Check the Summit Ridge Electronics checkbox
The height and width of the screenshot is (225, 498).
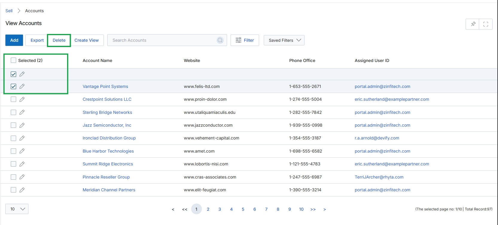click(13, 164)
